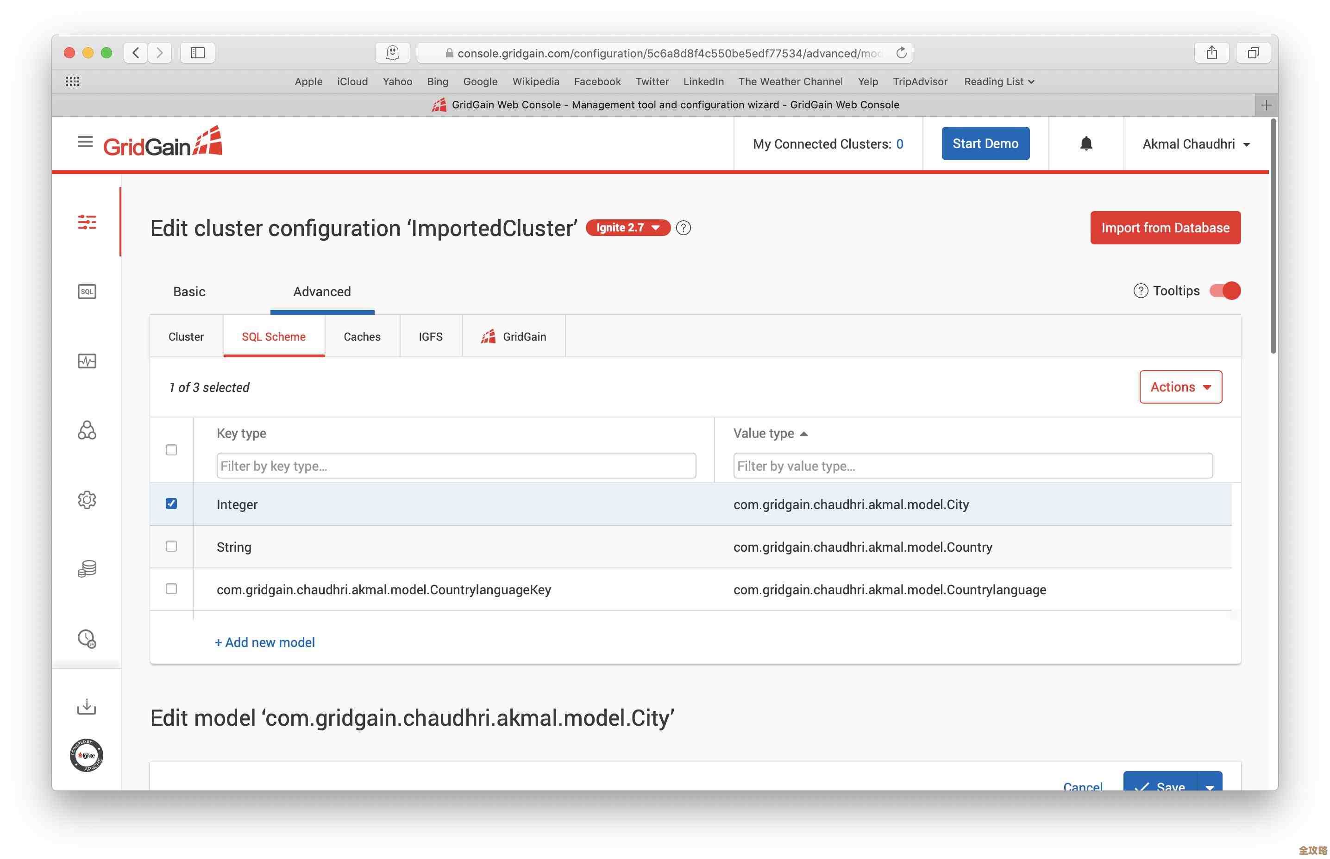Toggle the Tooltips switch off
1330x859 pixels.
[1224, 291]
